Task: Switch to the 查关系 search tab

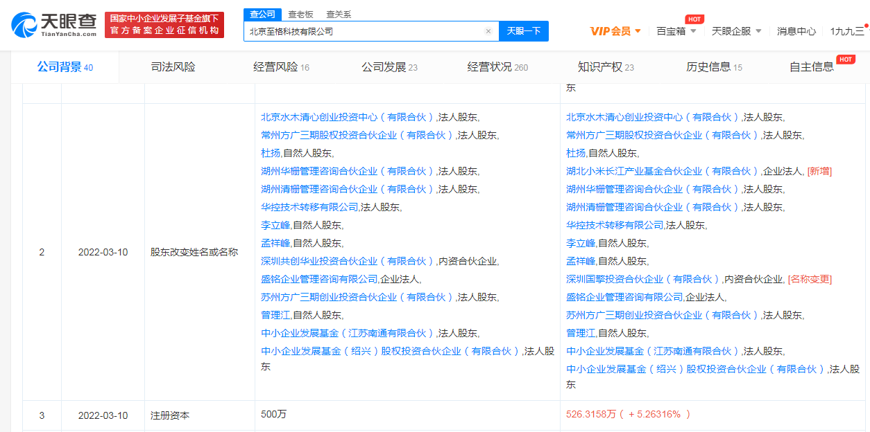Action: pyautogui.click(x=339, y=14)
